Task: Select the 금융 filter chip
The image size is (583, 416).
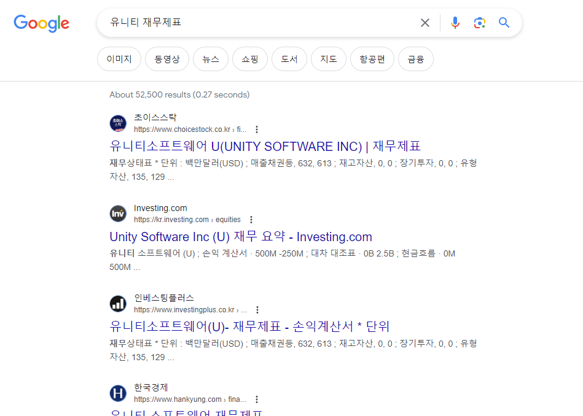Action: click(415, 60)
